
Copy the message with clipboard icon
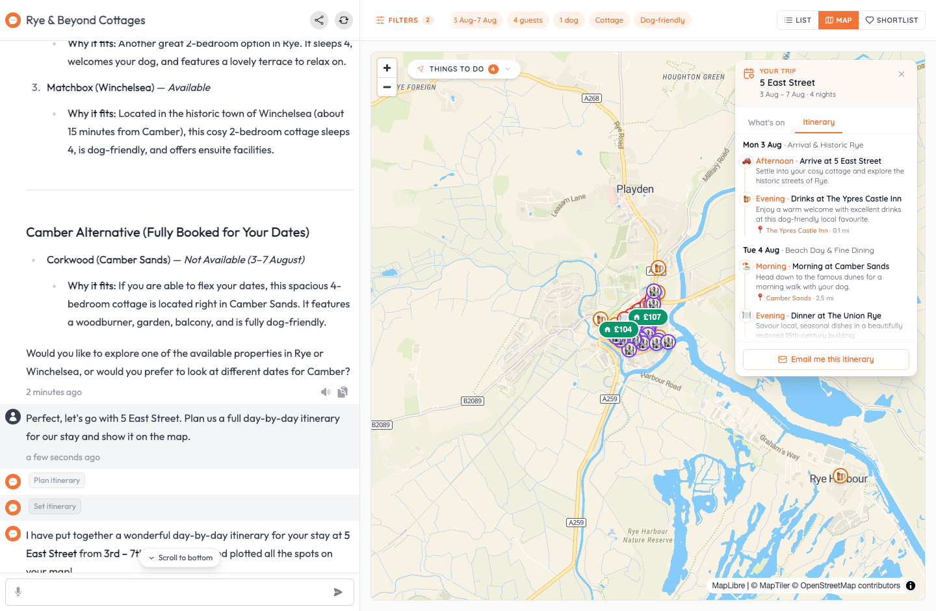coord(343,392)
